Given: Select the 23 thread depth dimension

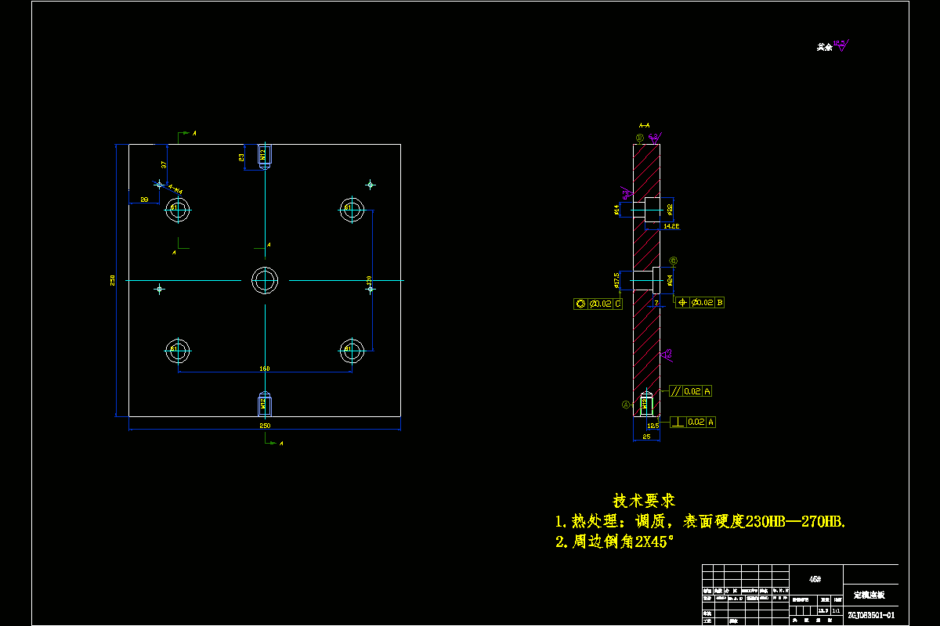Looking at the screenshot, I should [241, 157].
